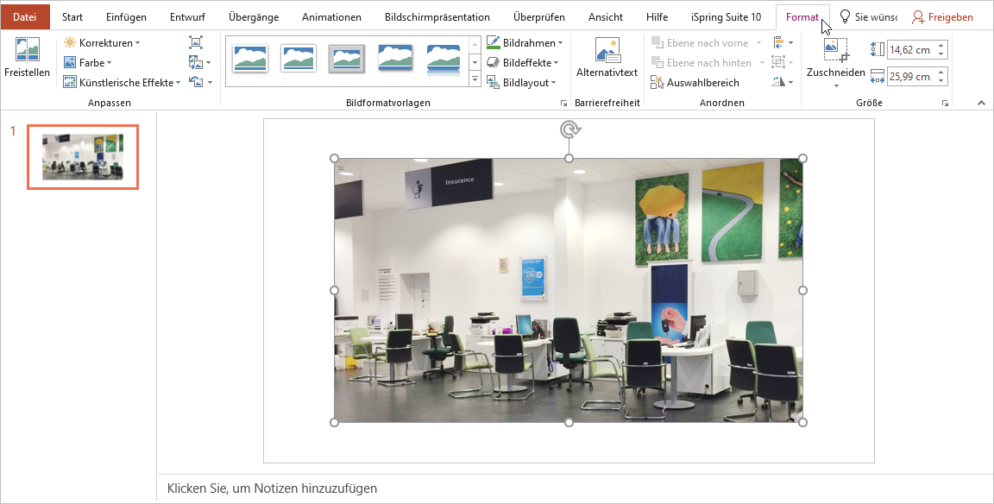Click the picture height input field

tap(910, 50)
